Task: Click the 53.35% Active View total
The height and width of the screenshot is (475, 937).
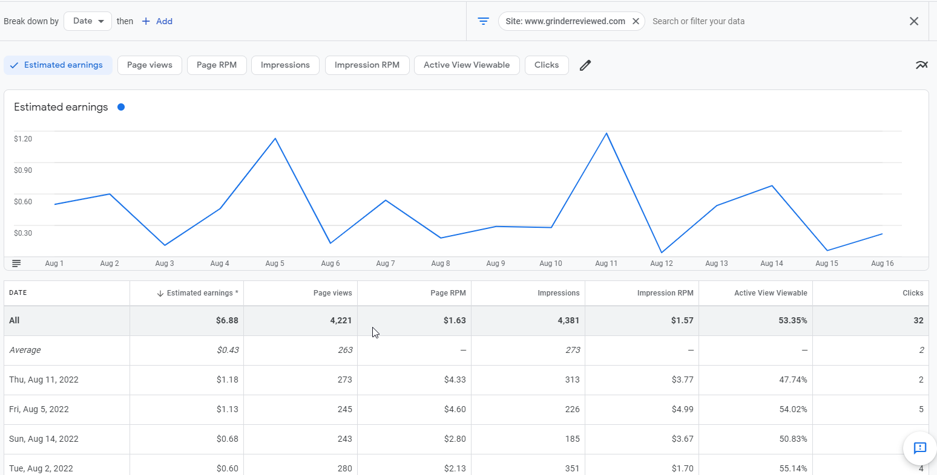Action: [793, 320]
